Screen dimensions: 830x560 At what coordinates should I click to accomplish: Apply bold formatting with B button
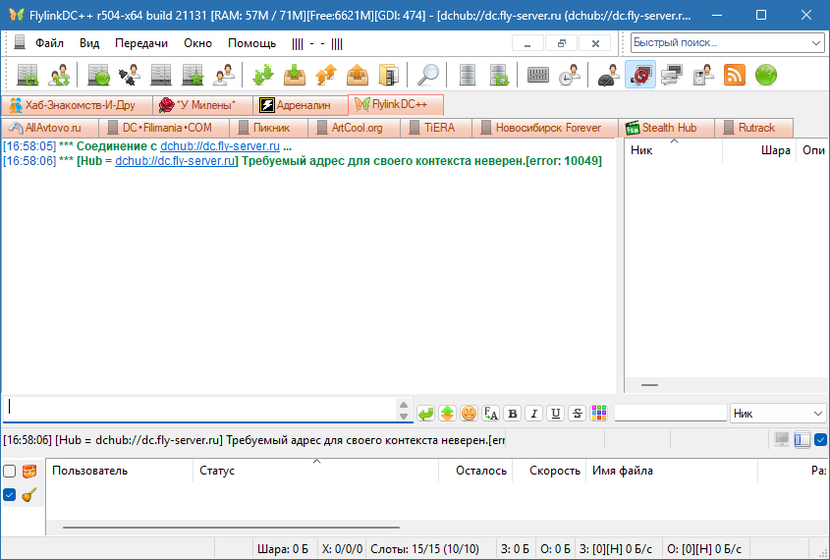513,414
